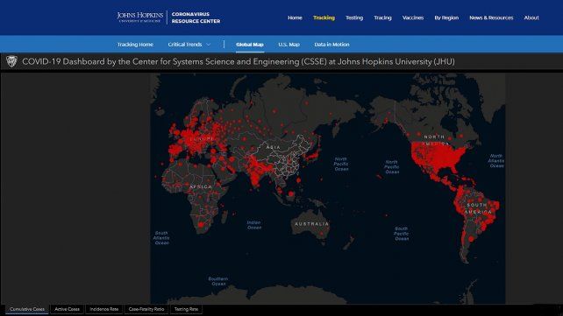This screenshot has width=563, height=316.
Task: Click the Asia label on map
Action: tap(274, 147)
